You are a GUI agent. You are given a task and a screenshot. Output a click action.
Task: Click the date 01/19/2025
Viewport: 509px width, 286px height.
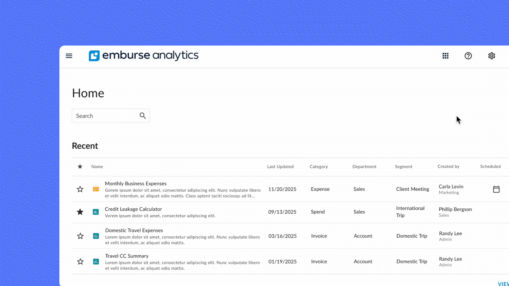tap(282, 262)
